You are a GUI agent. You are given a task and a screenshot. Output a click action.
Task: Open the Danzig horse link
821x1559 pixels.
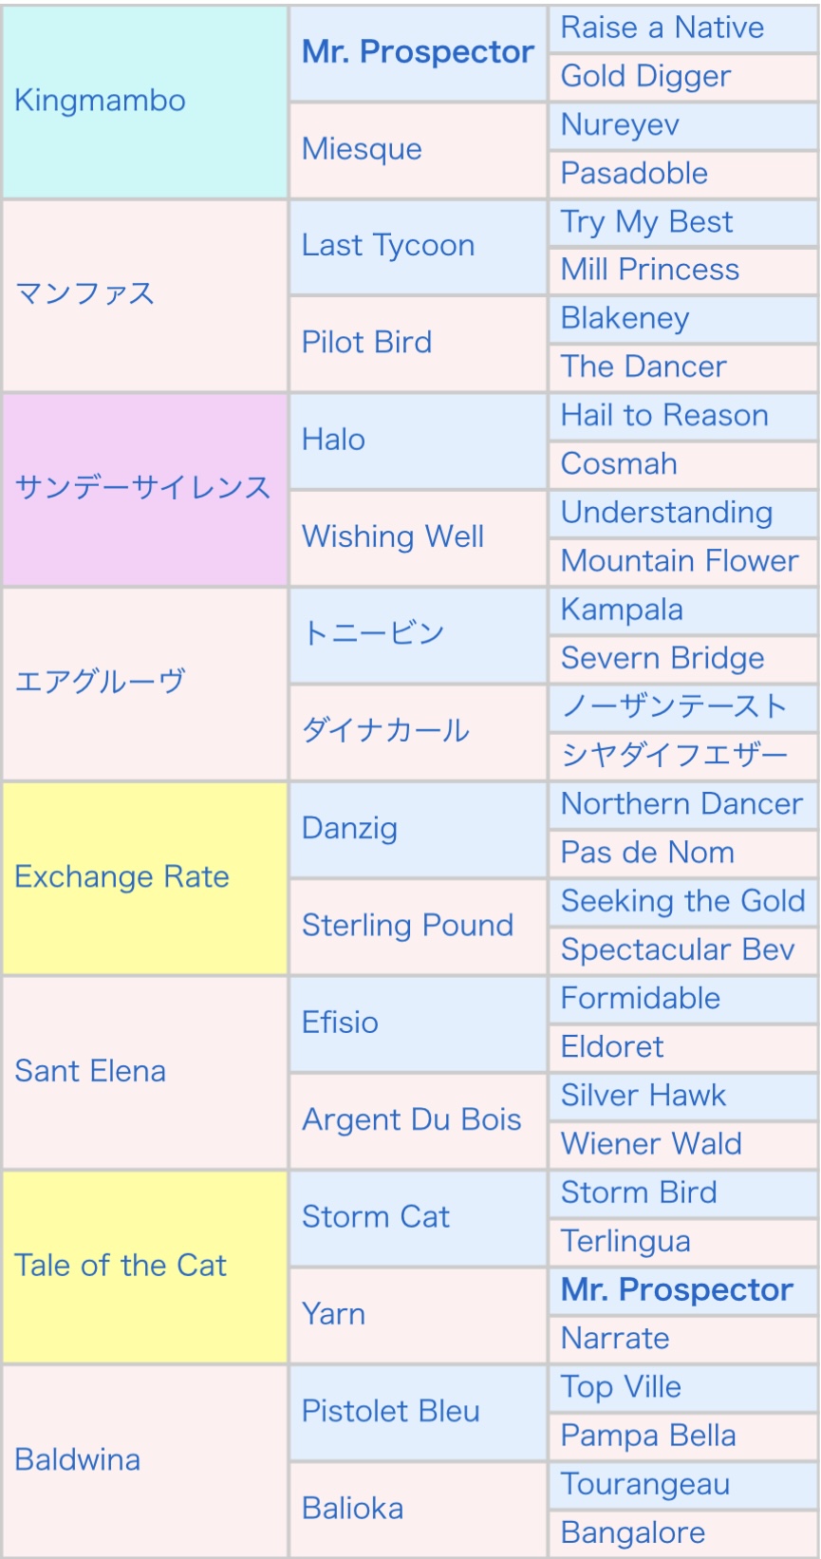[x=349, y=829]
